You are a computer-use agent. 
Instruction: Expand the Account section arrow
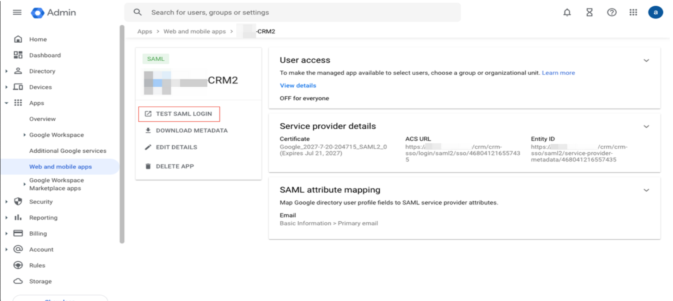6,249
